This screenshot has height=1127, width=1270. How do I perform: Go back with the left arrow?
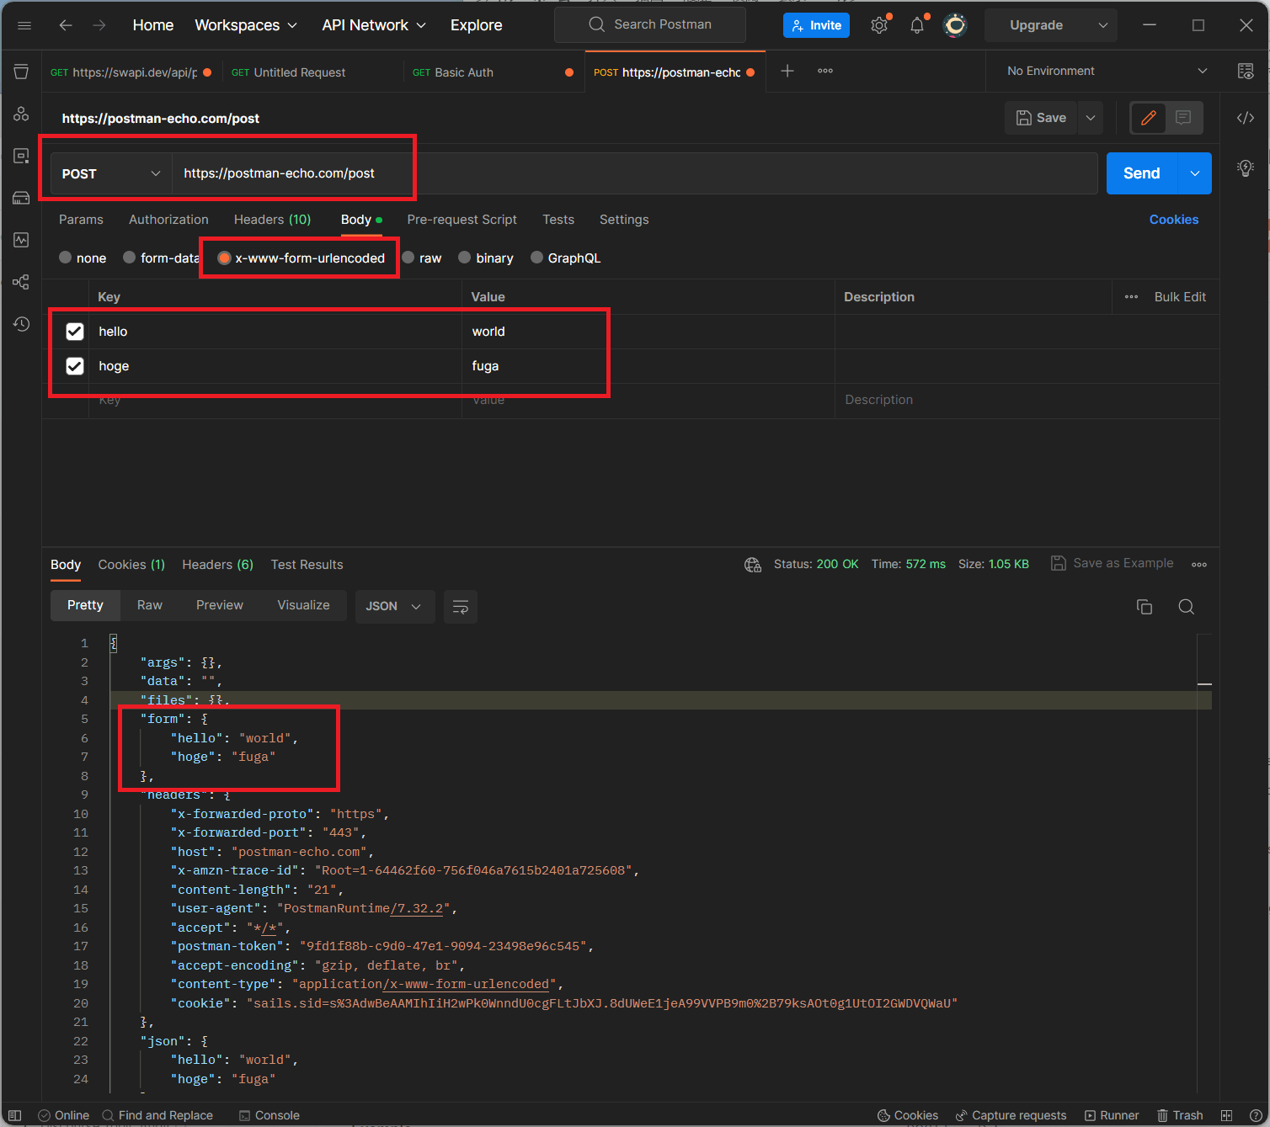(x=66, y=25)
